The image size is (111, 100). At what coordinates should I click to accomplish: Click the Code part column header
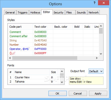coord(20,27)
